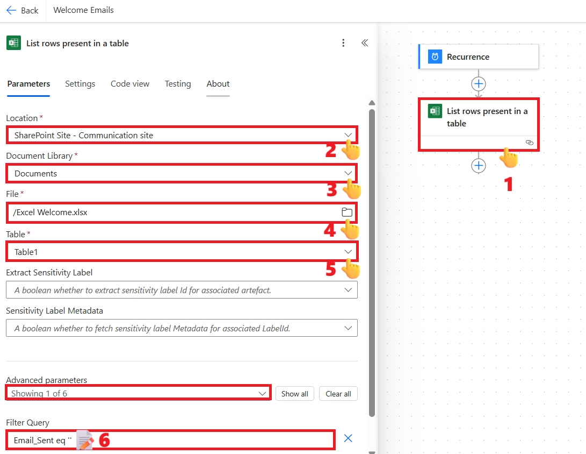This screenshot has height=454, width=586.
Task: Open dynamic content via the pen icon in Filter Query
Action: tap(85, 439)
